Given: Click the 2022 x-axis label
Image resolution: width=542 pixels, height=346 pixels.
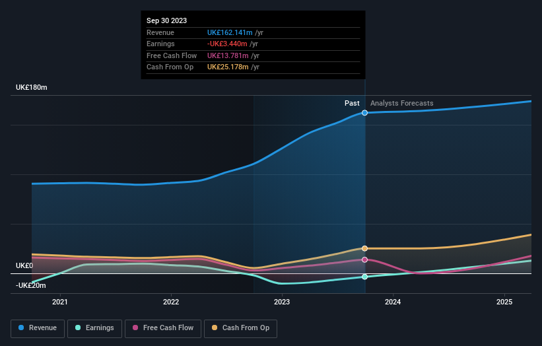Looking at the screenshot, I should 171,302.
